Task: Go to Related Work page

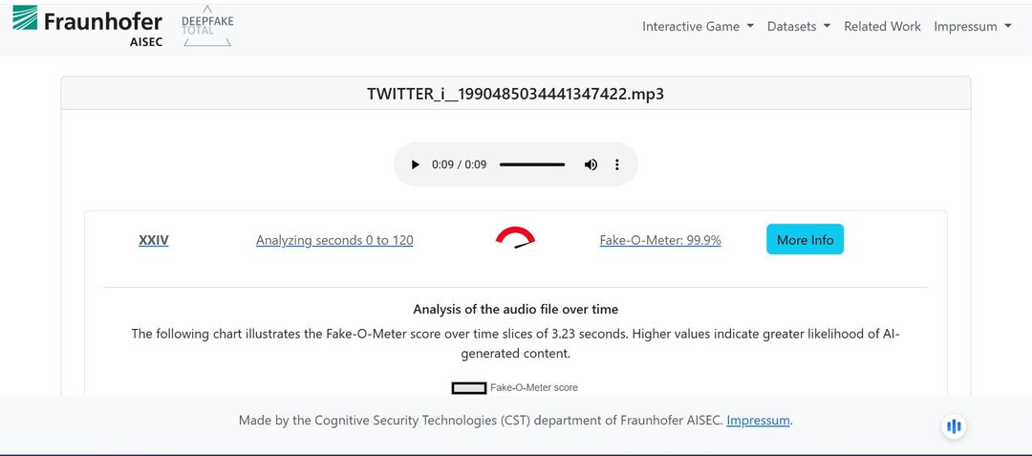Action: coord(882,27)
